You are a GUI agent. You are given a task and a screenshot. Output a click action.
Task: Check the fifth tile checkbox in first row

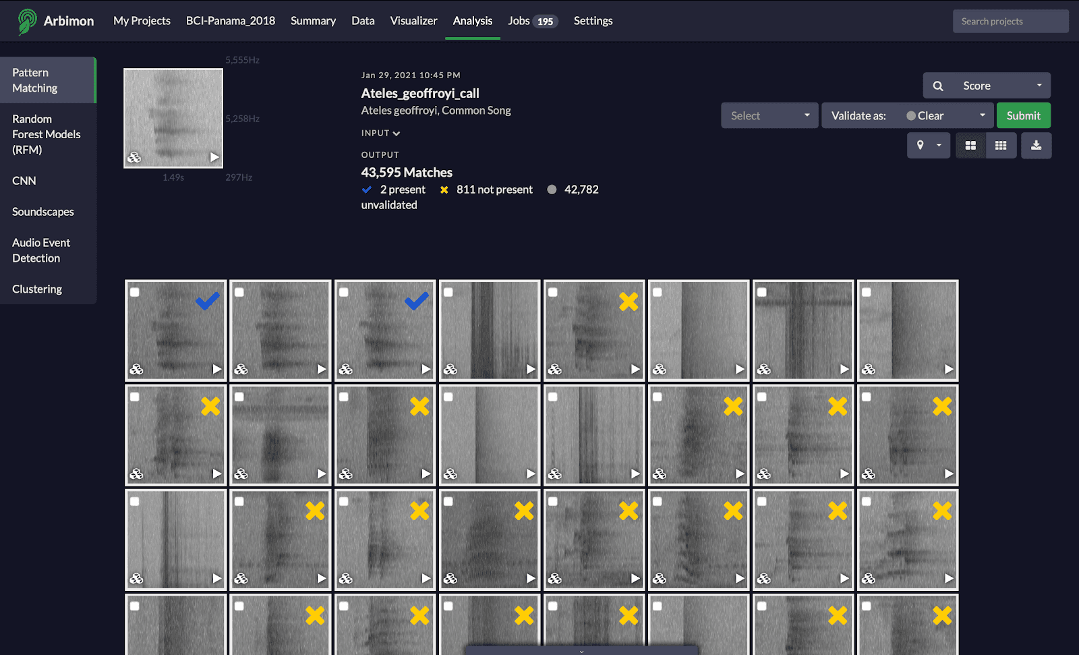[x=553, y=292]
